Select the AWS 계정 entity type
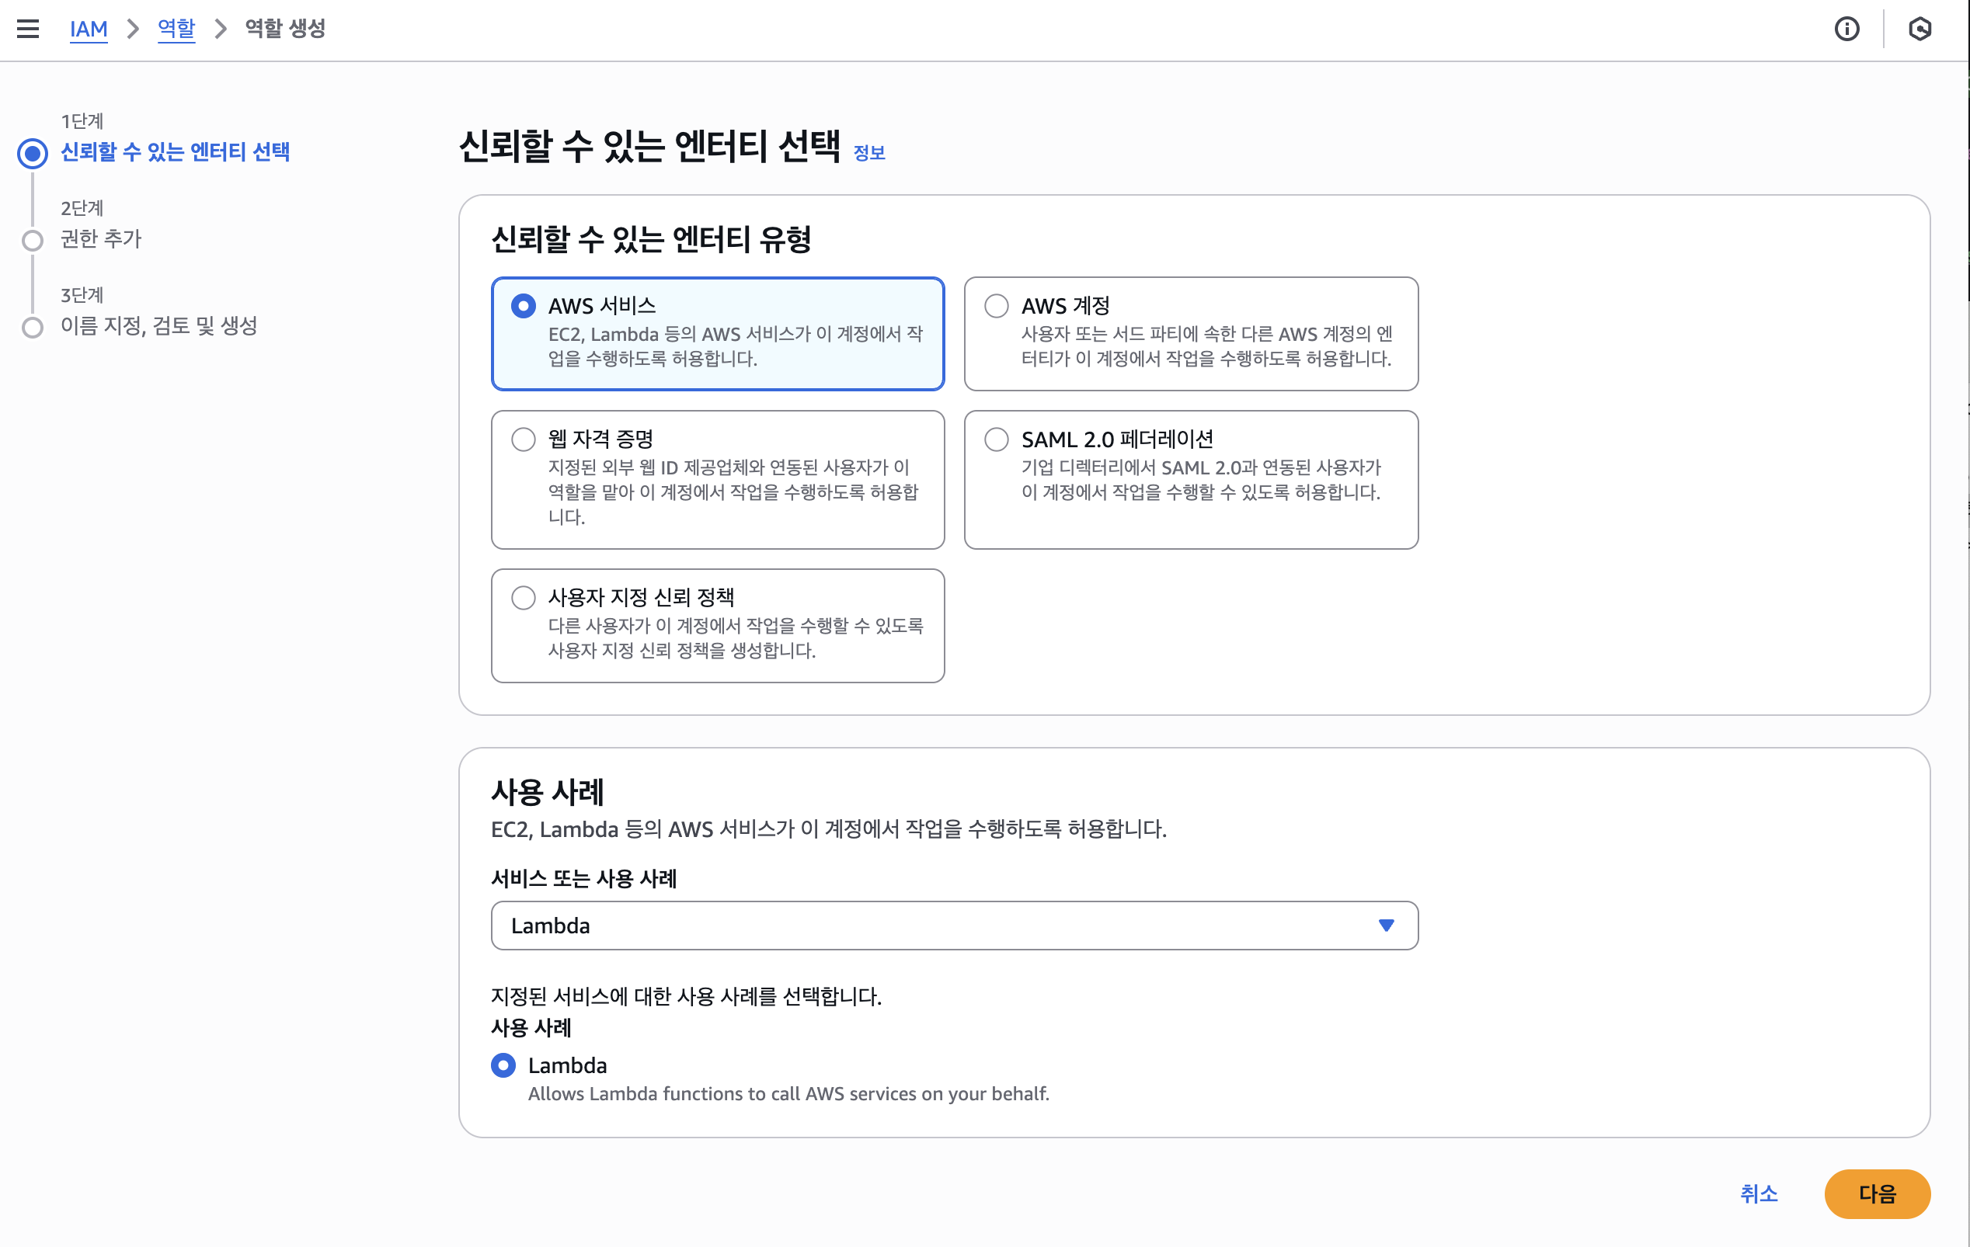1970x1247 pixels. tap(997, 306)
